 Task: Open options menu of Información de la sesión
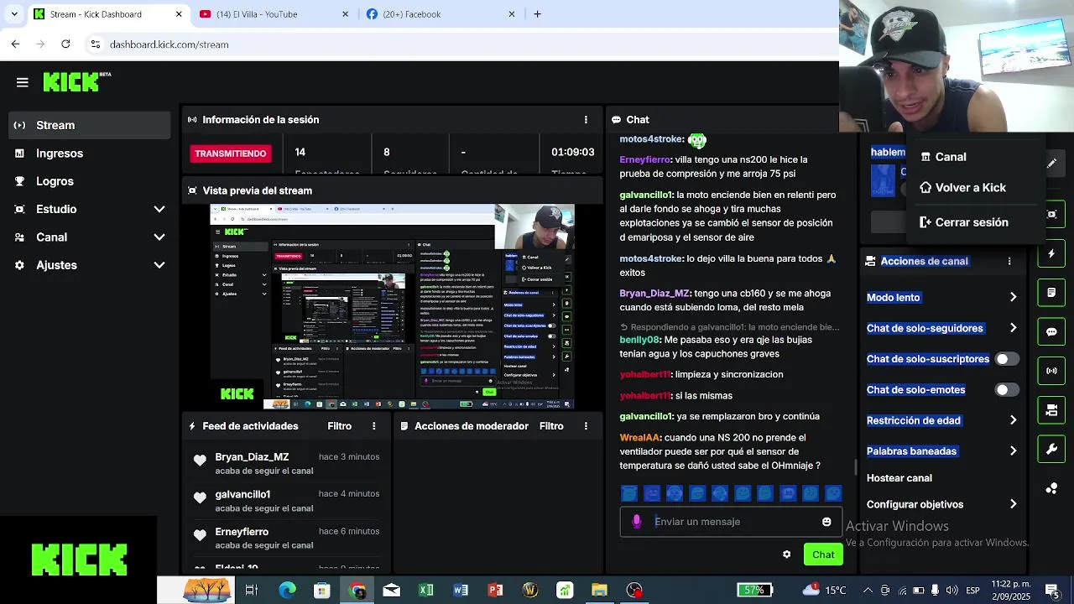pyautogui.click(x=586, y=120)
